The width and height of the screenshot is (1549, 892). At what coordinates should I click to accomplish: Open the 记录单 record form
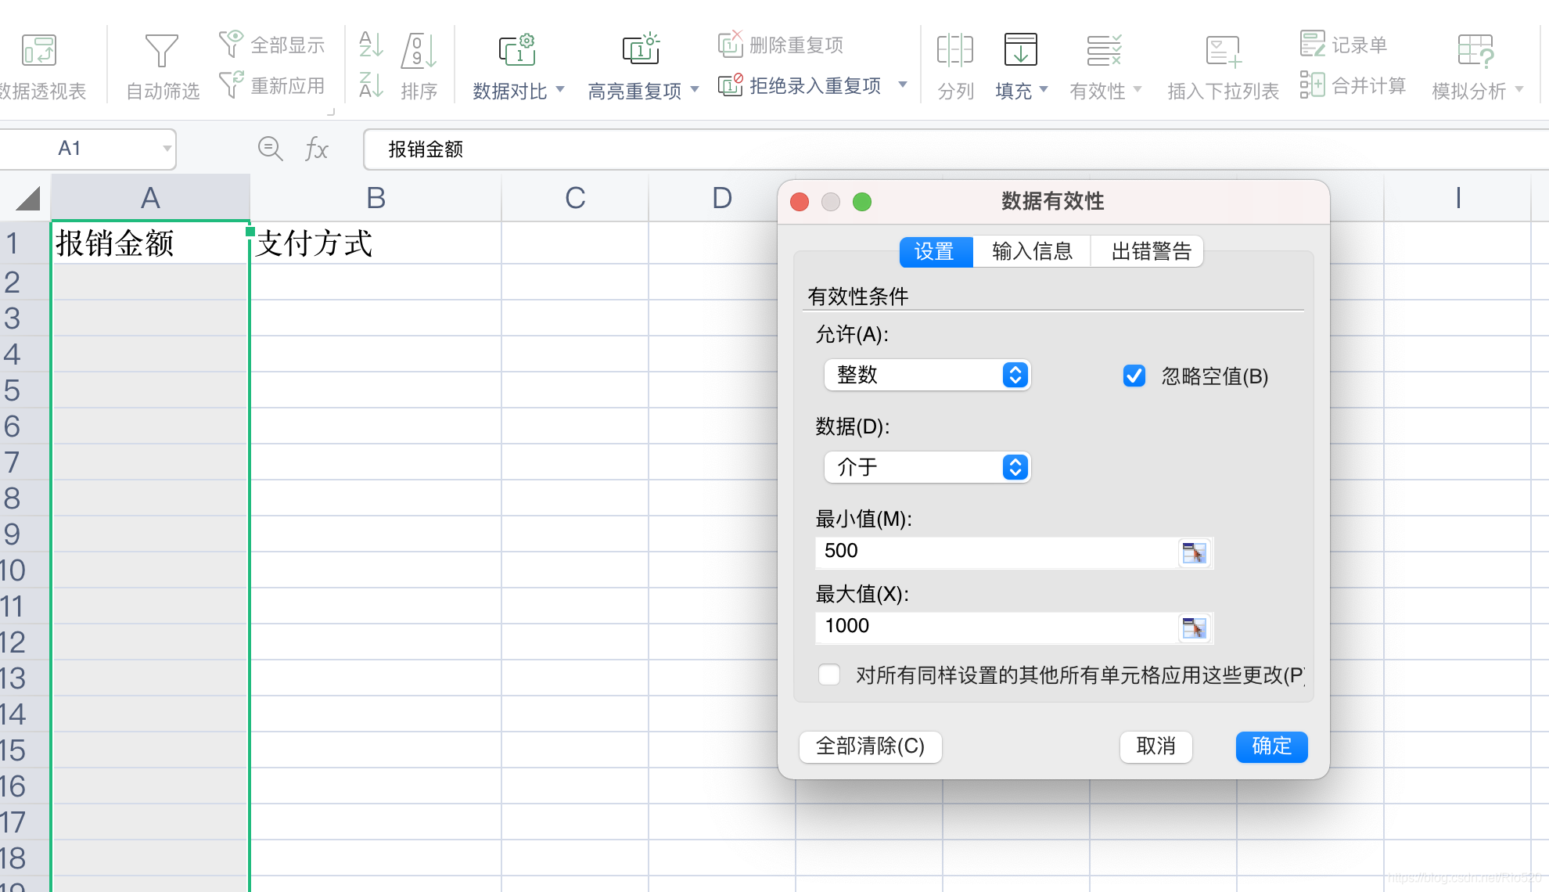1343,45
